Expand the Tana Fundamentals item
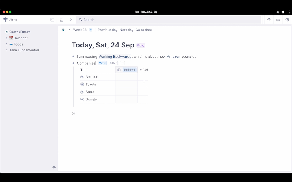The image size is (292, 182). click(7, 50)
